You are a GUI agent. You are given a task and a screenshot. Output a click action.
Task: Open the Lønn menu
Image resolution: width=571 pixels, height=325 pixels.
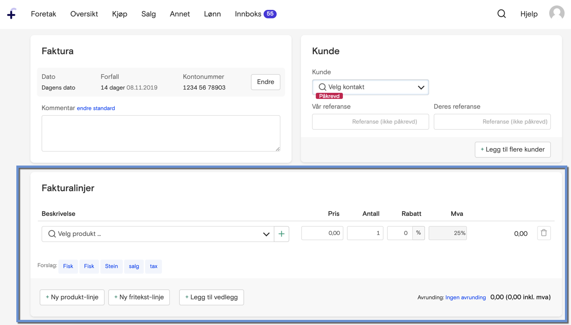click(x=212, y=14)
